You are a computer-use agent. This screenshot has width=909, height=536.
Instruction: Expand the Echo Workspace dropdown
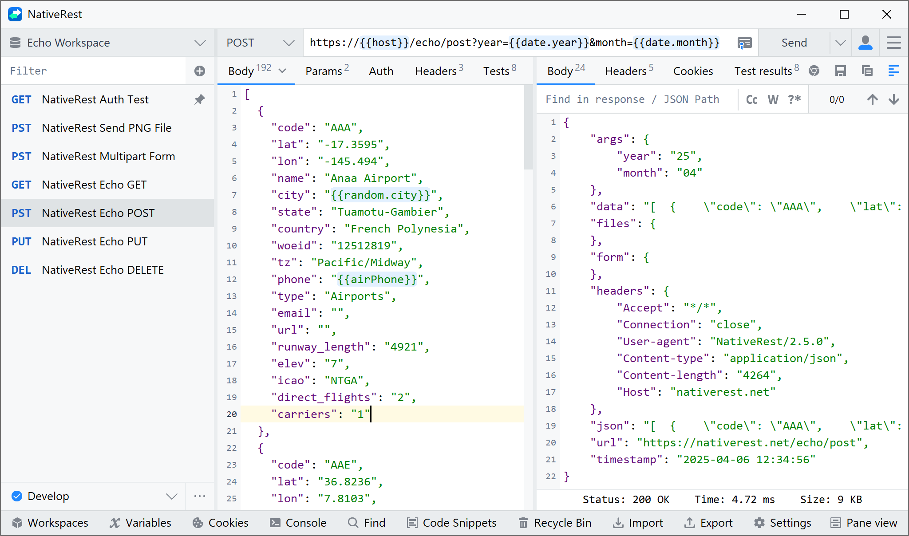[200, 43]
